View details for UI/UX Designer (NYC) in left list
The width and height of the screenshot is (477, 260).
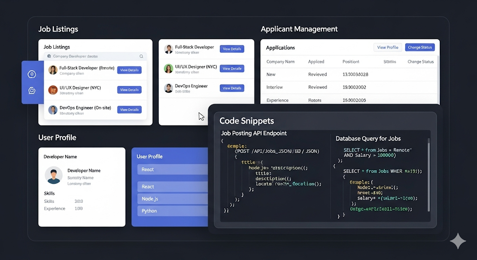[x=129, y=90]
